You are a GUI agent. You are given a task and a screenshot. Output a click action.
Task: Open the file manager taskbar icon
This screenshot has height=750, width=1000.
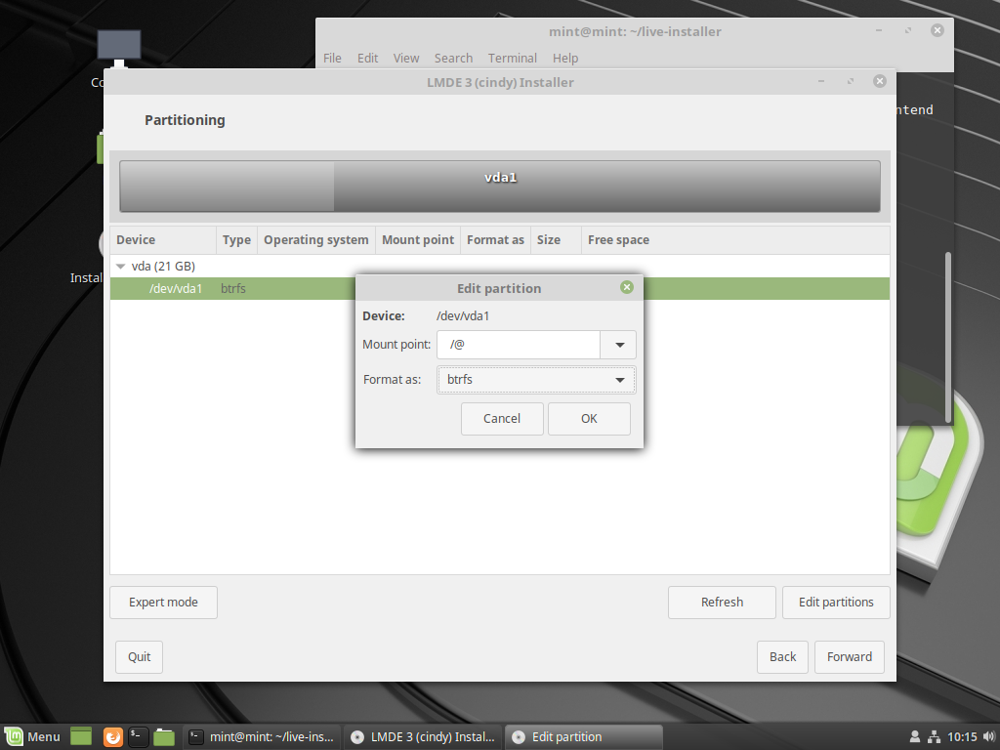164,736
